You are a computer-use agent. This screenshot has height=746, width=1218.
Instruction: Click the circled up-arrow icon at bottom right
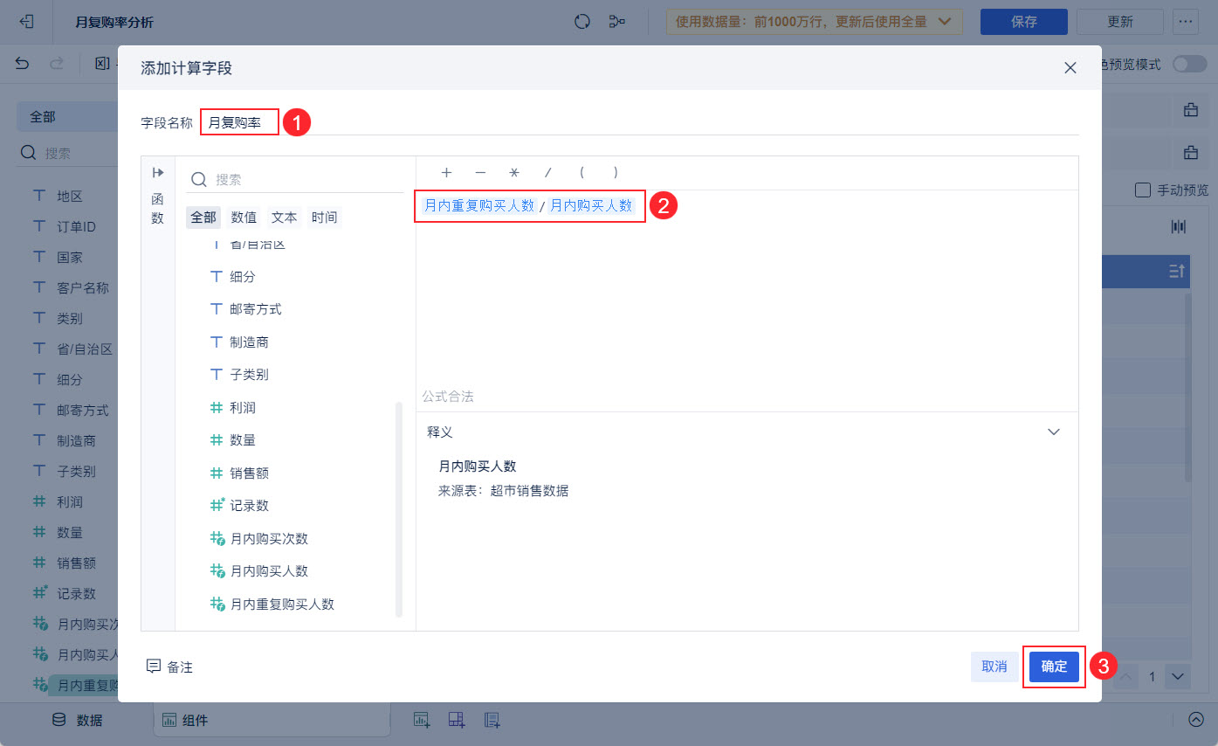1196,720
